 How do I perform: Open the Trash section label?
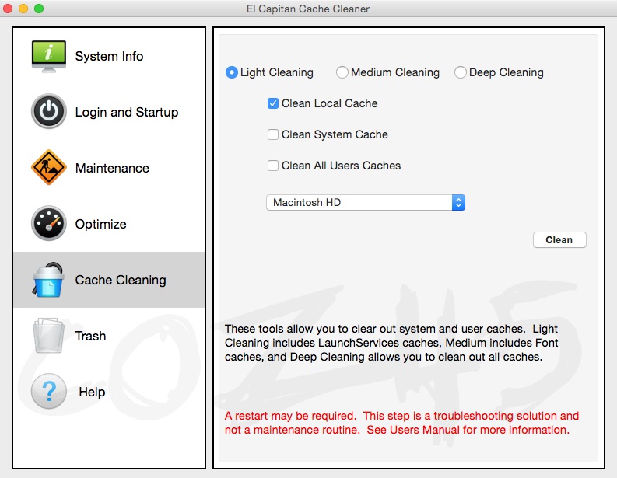click(90, 336)
